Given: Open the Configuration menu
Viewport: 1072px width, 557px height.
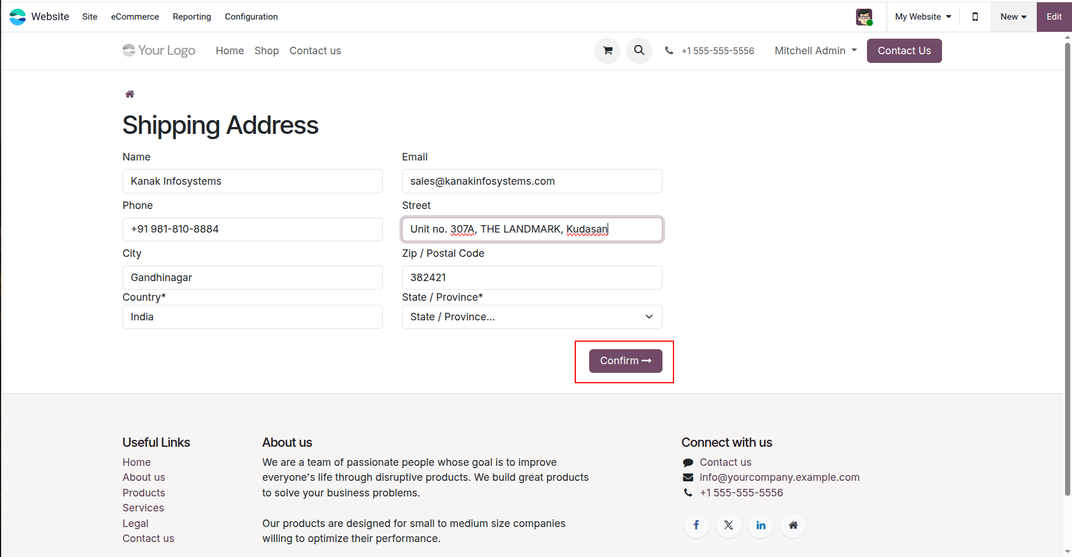Looking at the screenshot, I should (x=251, y=17).
